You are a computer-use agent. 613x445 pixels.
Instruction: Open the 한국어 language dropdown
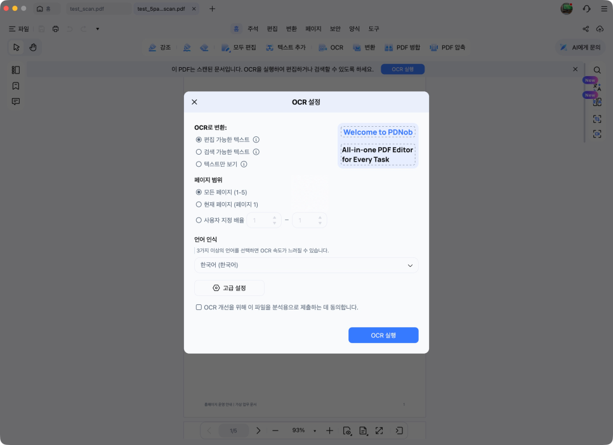(306, 265)
